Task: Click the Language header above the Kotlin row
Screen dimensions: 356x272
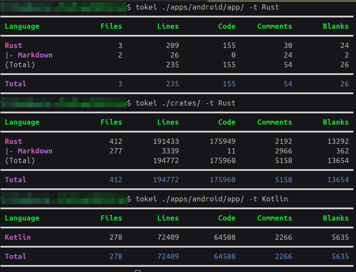Action: click(x=22, y=218)
